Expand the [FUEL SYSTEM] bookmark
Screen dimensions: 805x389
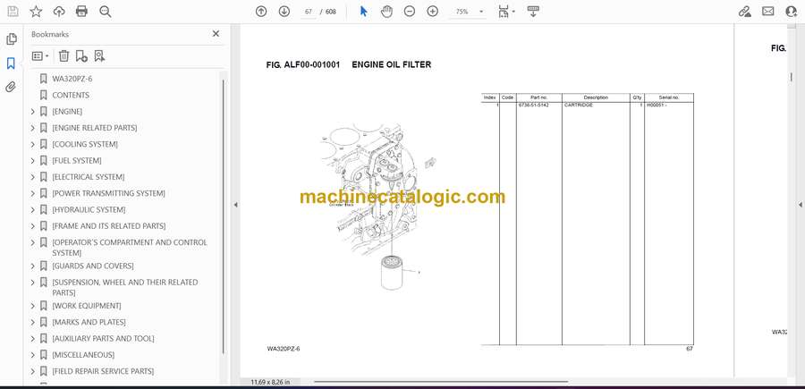(33, 161)
